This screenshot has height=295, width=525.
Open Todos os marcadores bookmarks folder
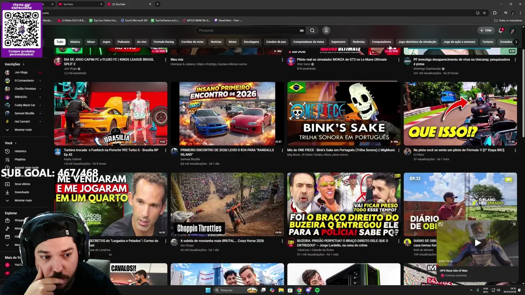click(508, 20)
